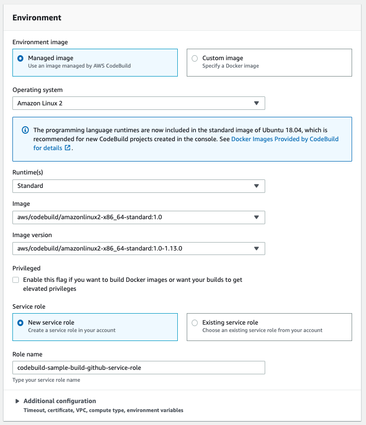Click the 'Specify a Docker image' card description

click(230, 66)
